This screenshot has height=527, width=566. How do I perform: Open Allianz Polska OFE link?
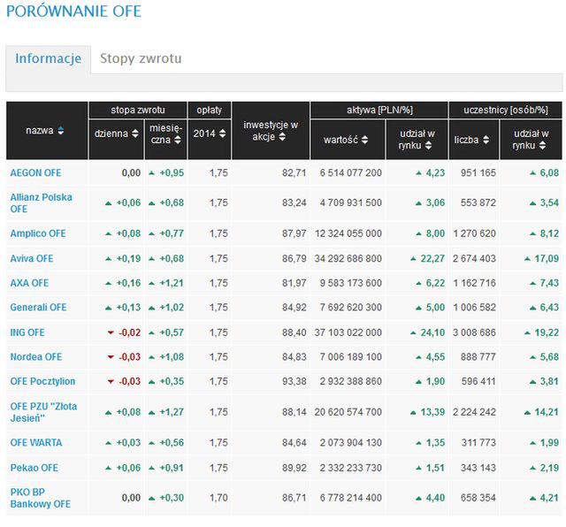click(x=41, y=202)
